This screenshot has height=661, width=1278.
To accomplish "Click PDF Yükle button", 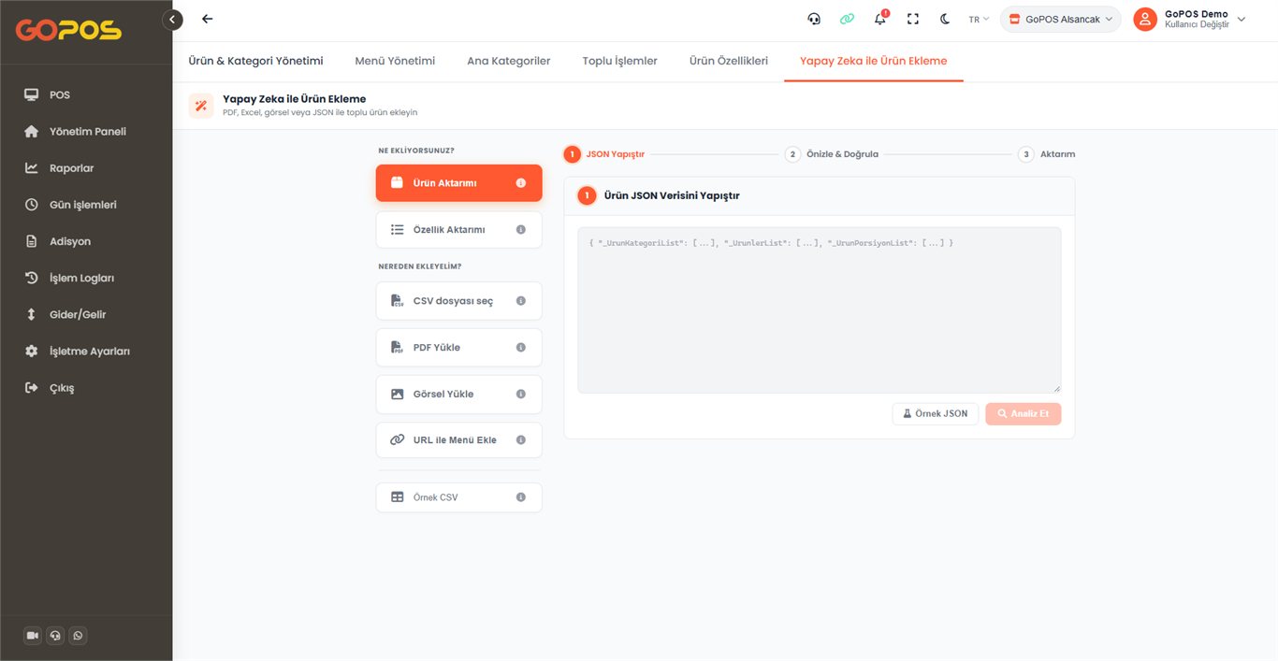I will pyautogui.click(x=458, y=348).
